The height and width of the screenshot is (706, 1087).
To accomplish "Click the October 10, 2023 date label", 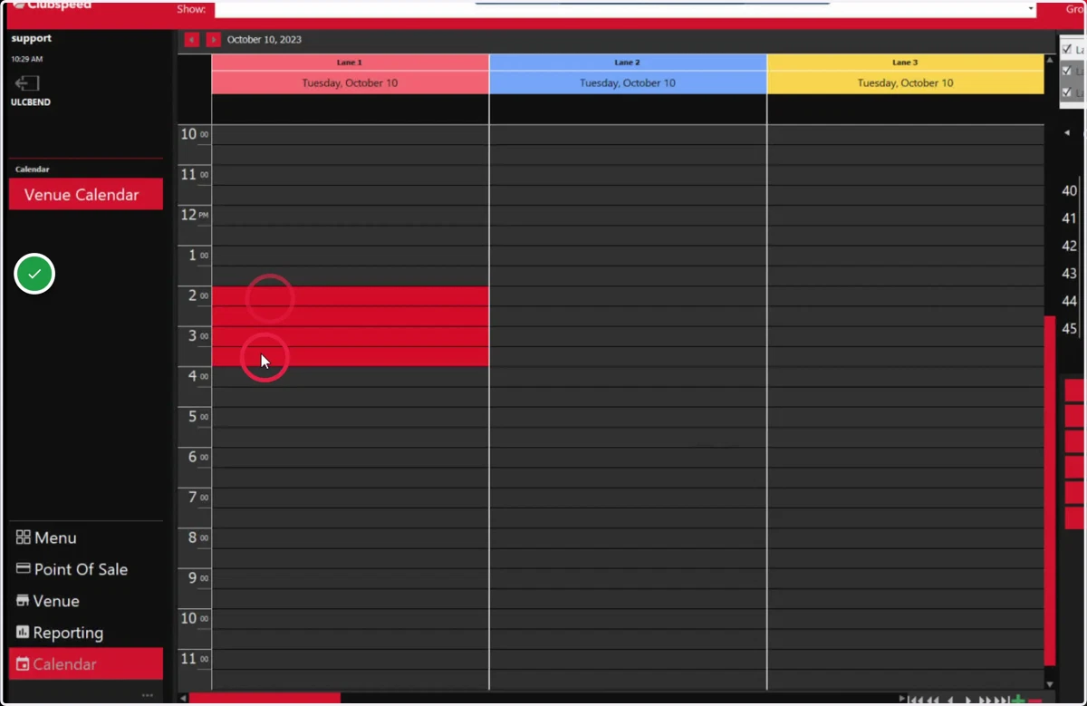I will point(265,40).
